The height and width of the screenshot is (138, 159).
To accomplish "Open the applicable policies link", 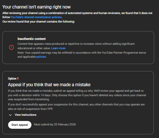I will coord(41,57).
